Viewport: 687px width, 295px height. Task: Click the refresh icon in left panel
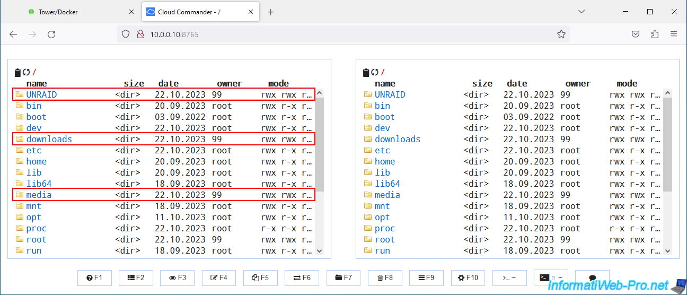click(26, 73)
